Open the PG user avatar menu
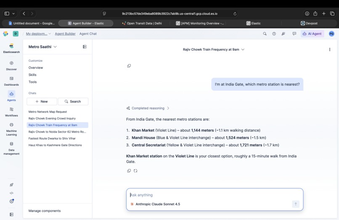Viewport: 339px width, 220px height. (x=331, y=34)
